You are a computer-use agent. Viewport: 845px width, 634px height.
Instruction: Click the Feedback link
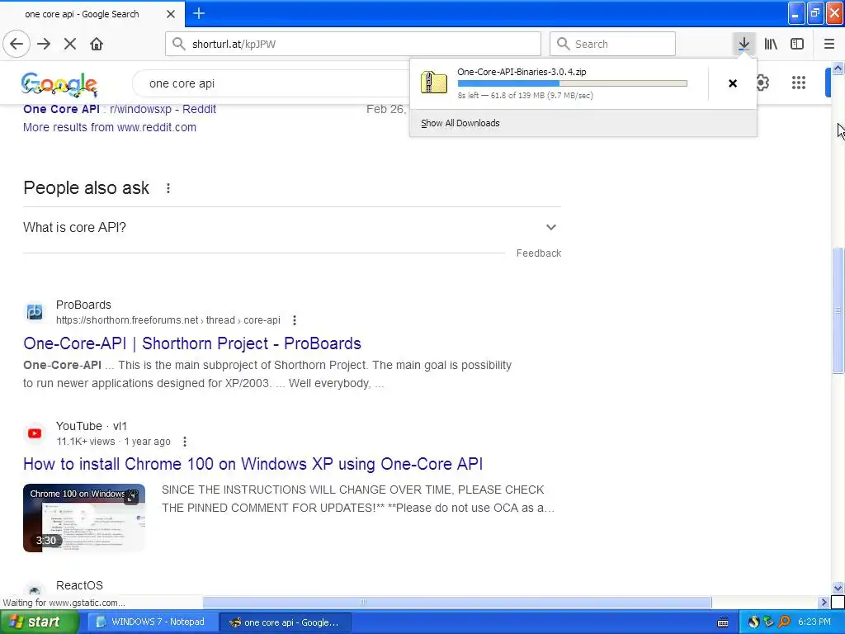point(538,253)
